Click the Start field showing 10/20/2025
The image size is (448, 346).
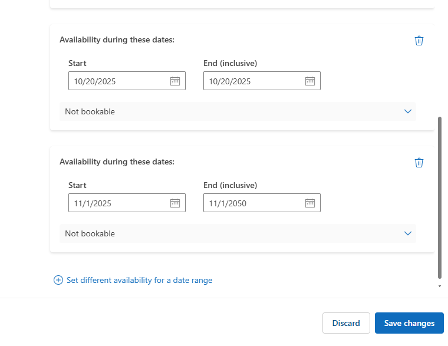(118, 81)
